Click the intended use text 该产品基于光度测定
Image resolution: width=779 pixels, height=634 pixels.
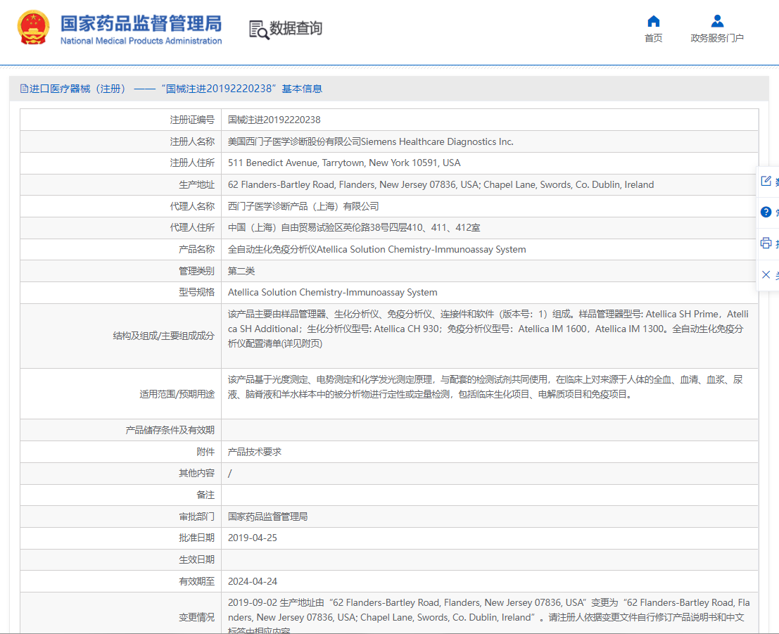tap(485, 386)
